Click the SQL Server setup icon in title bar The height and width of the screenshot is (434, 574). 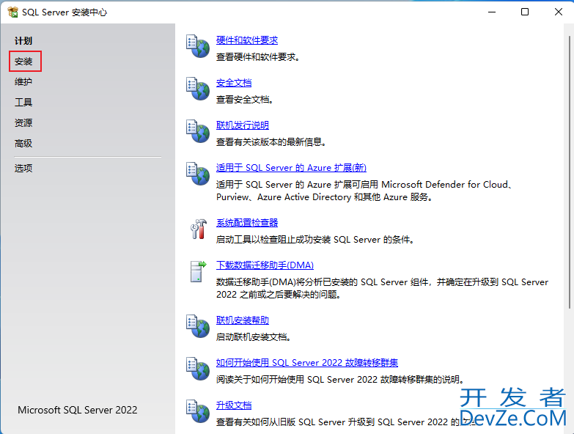coord(12,12)
